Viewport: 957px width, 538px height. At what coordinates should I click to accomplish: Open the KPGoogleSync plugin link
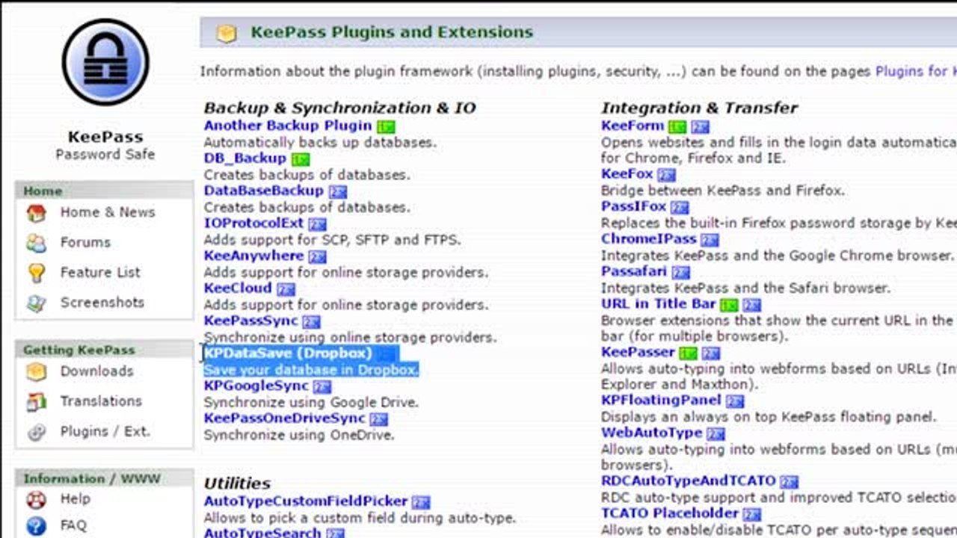pos(256,386)
